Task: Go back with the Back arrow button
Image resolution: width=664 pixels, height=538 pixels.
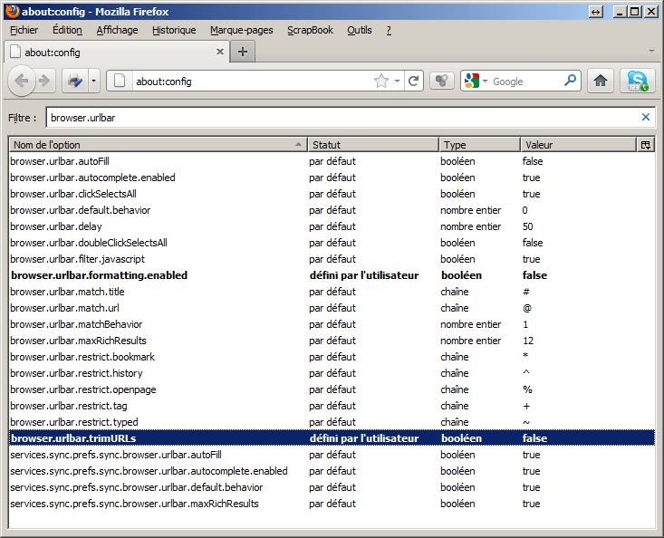Action: [x=21, y=81]
